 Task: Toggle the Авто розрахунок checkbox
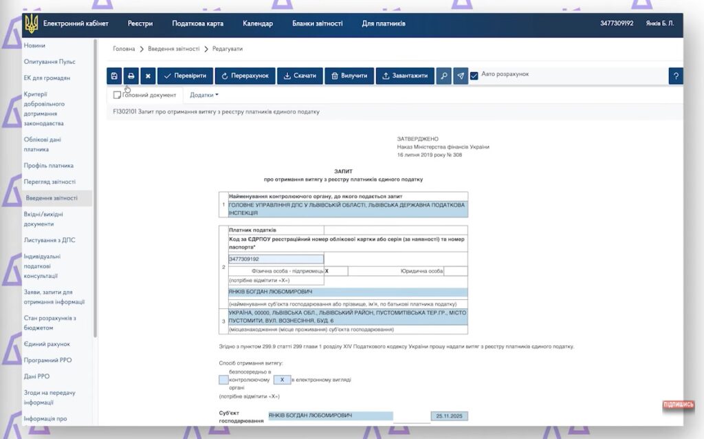pyautogui.click(x=474, y=76)
